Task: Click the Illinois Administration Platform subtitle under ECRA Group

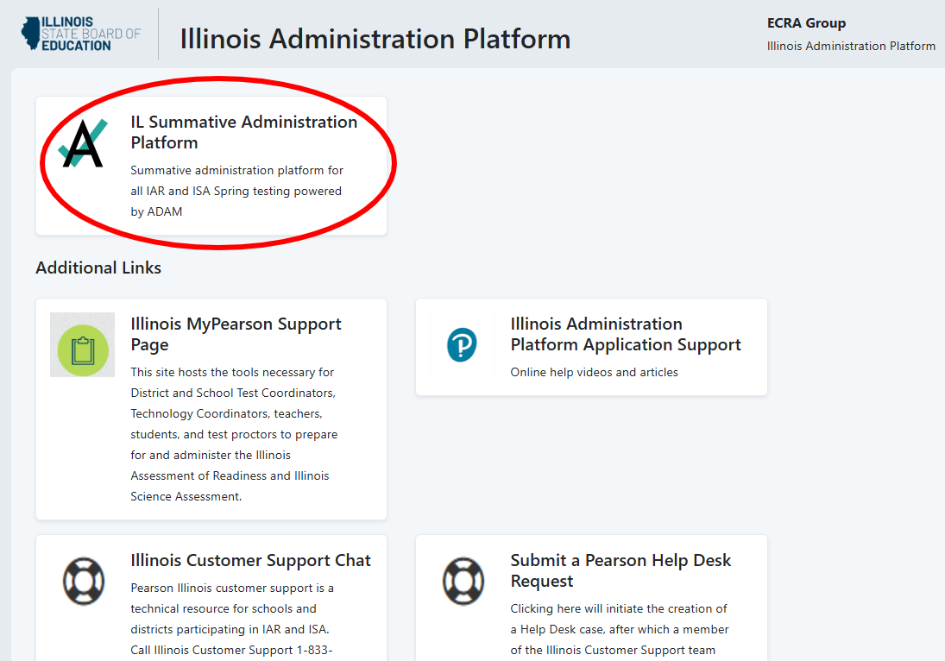Action: tap(851, 46)
